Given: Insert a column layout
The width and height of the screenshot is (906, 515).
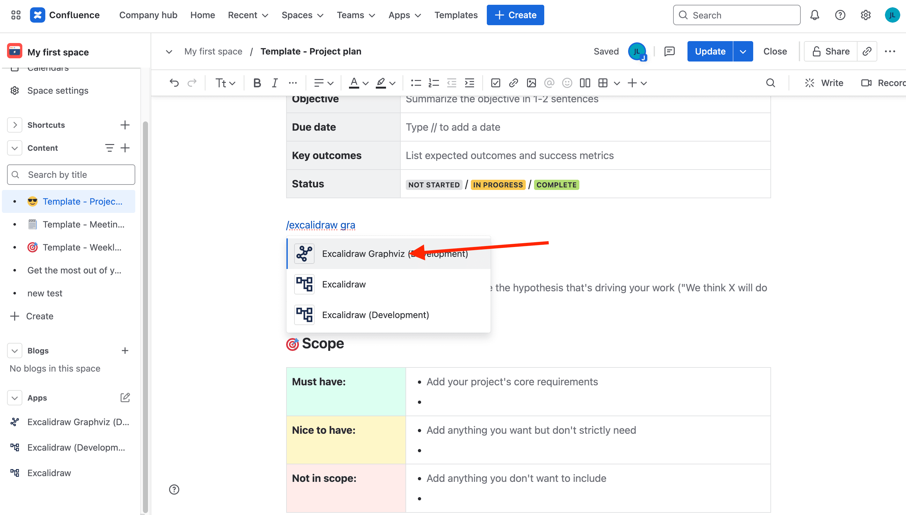Looking at the screenshot, I should coord(584,83).
